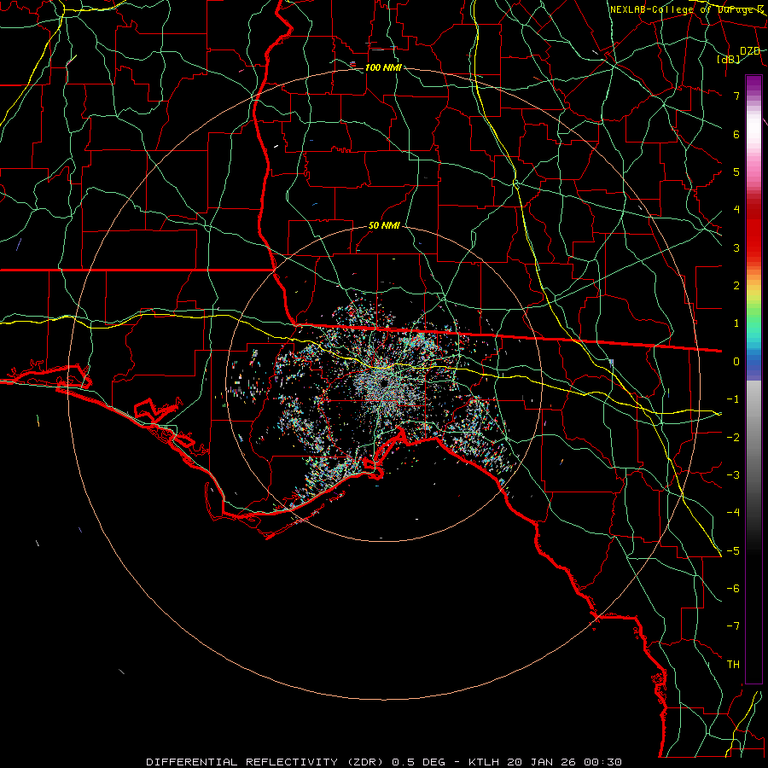This screenshot has width=768, height=768.
Task: Click the 1 value on the scale
Action: (736, 323)
